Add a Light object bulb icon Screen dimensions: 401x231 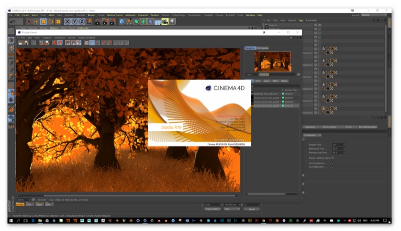172,21
